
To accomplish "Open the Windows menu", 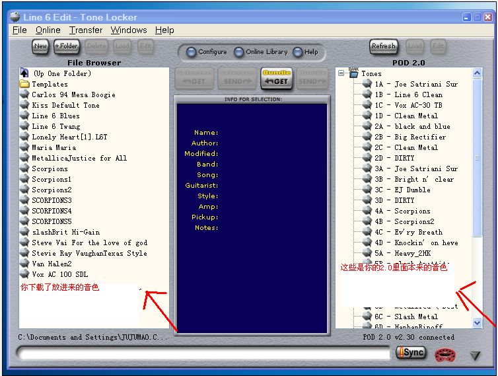I will tap(129, 30).
